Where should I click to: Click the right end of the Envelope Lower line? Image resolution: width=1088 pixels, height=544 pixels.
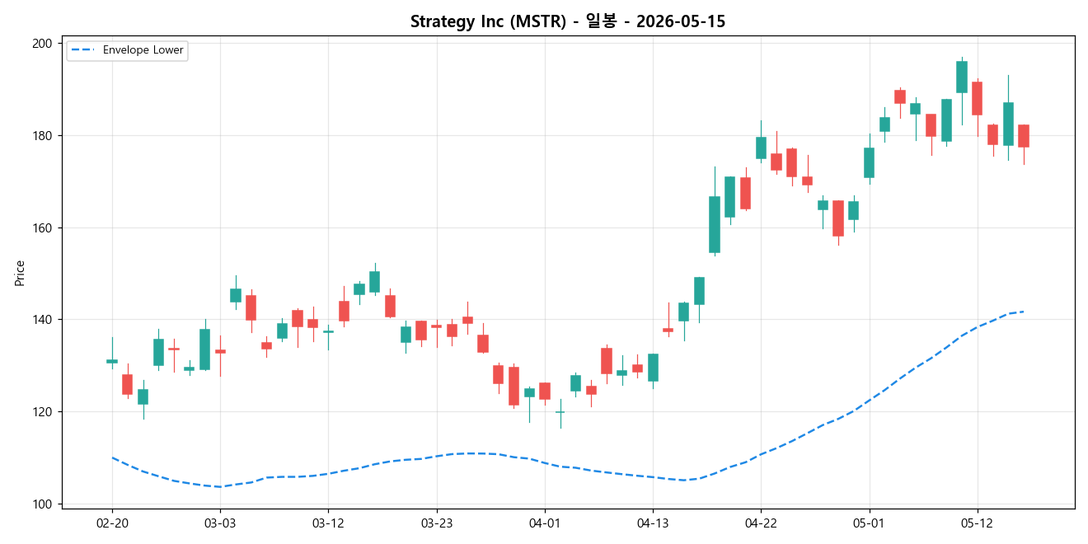(x=1023, y=312)
